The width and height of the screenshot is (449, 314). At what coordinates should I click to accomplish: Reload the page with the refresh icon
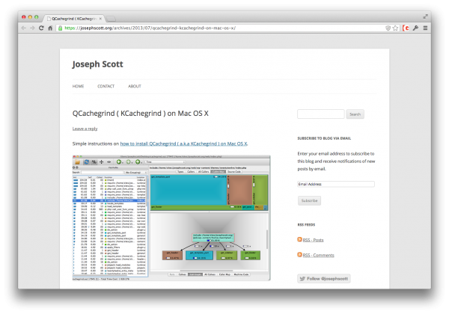pyautogui.click(x=41, y=28)
